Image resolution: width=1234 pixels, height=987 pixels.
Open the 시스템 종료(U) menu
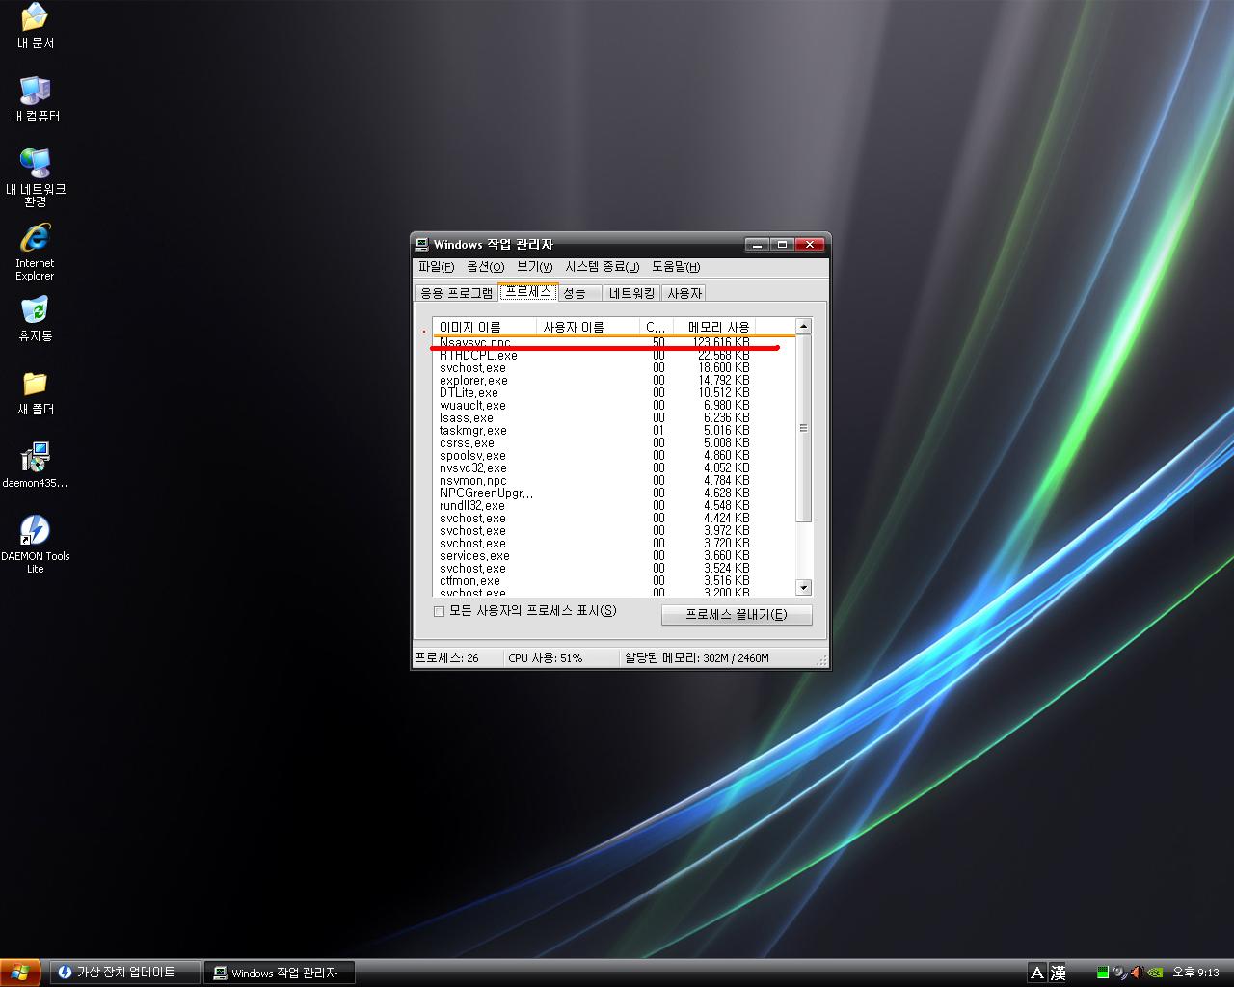[x=603, y=267]
